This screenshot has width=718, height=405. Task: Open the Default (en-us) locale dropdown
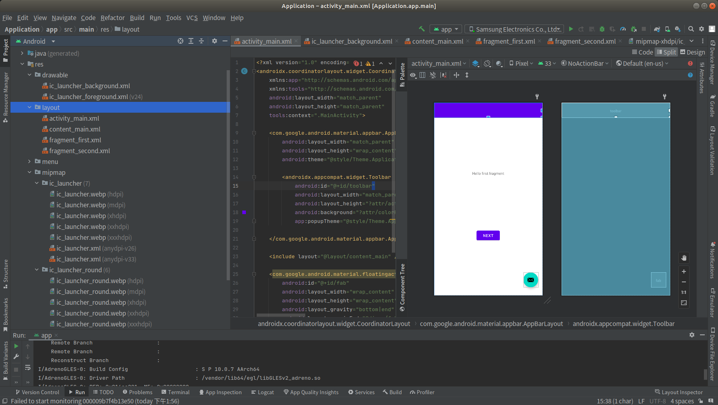point(642,63)
